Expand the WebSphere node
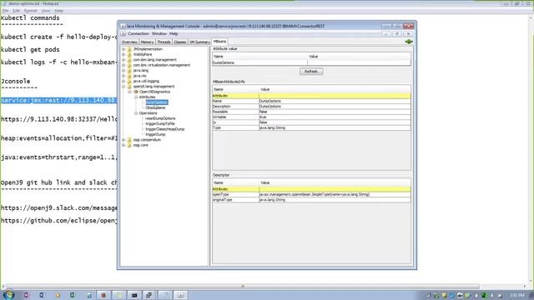 (x=124, y=54)
